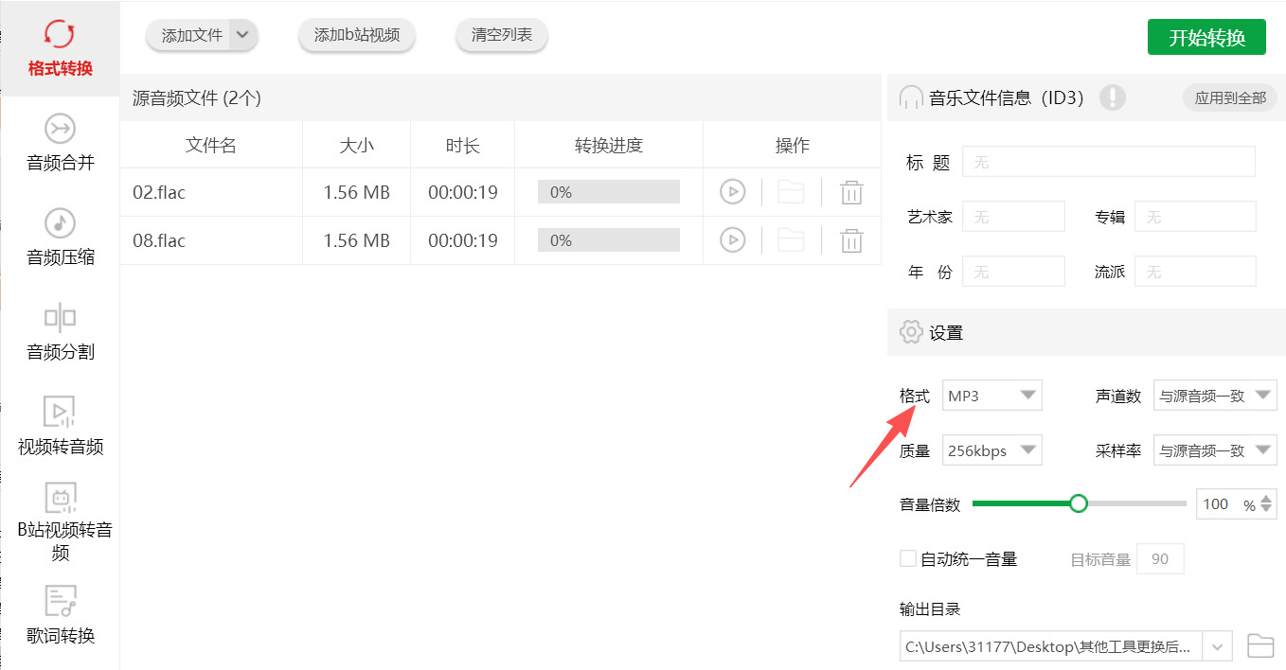Click the 标题 input field
This screenshot has width=1286, height=670.
click(x=1109, y=162)
